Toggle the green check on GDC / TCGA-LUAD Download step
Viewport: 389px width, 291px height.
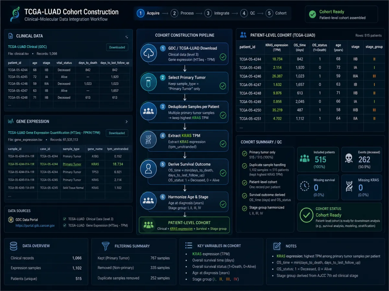(223, 57)
